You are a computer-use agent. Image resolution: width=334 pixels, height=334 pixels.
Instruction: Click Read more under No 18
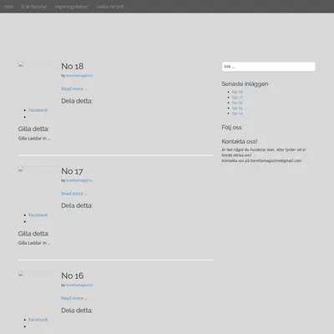coord(74,89)
